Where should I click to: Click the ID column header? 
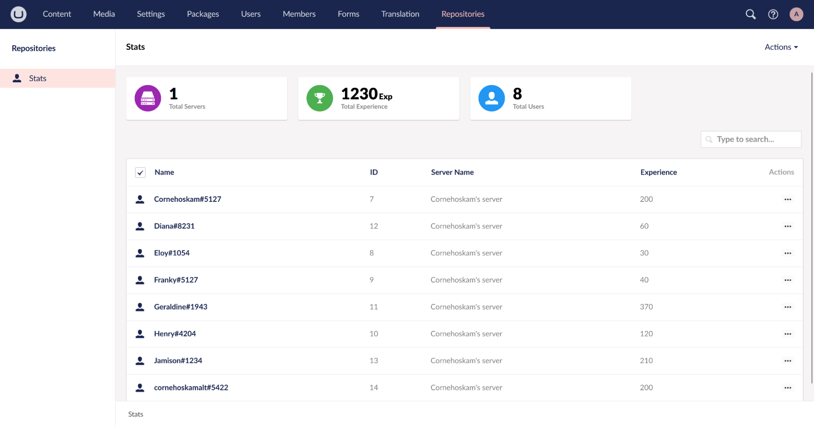click(x=373, y=172)
